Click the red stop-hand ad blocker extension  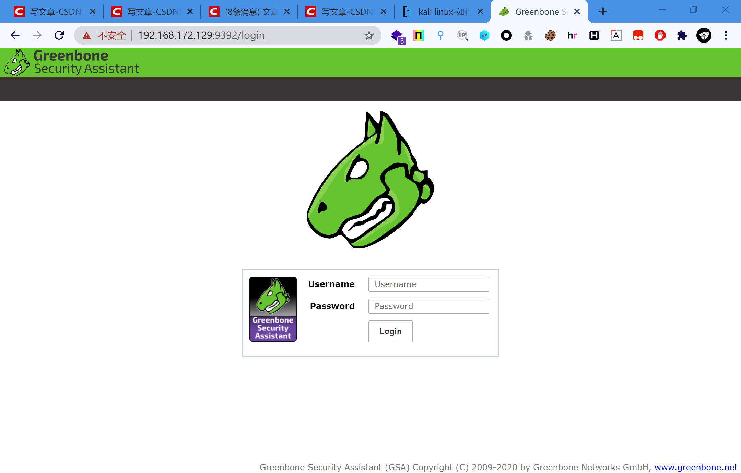[660, 35]
